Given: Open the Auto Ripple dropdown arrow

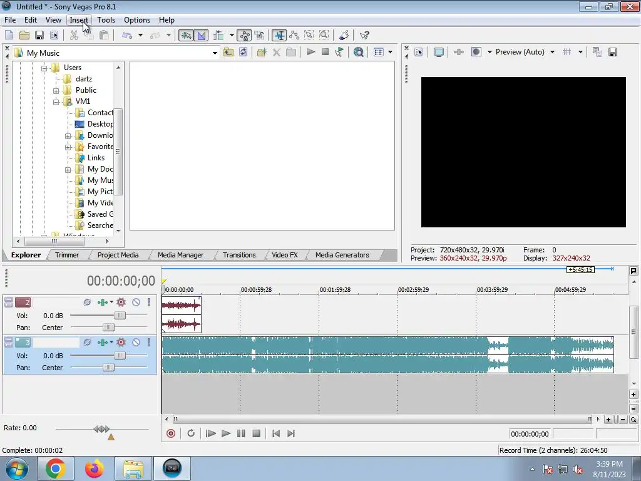Looking at the screenshot, I should coord(232,36).
